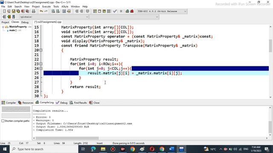Select the cs201assignment2.cpp editor tab

coord(48,22)
